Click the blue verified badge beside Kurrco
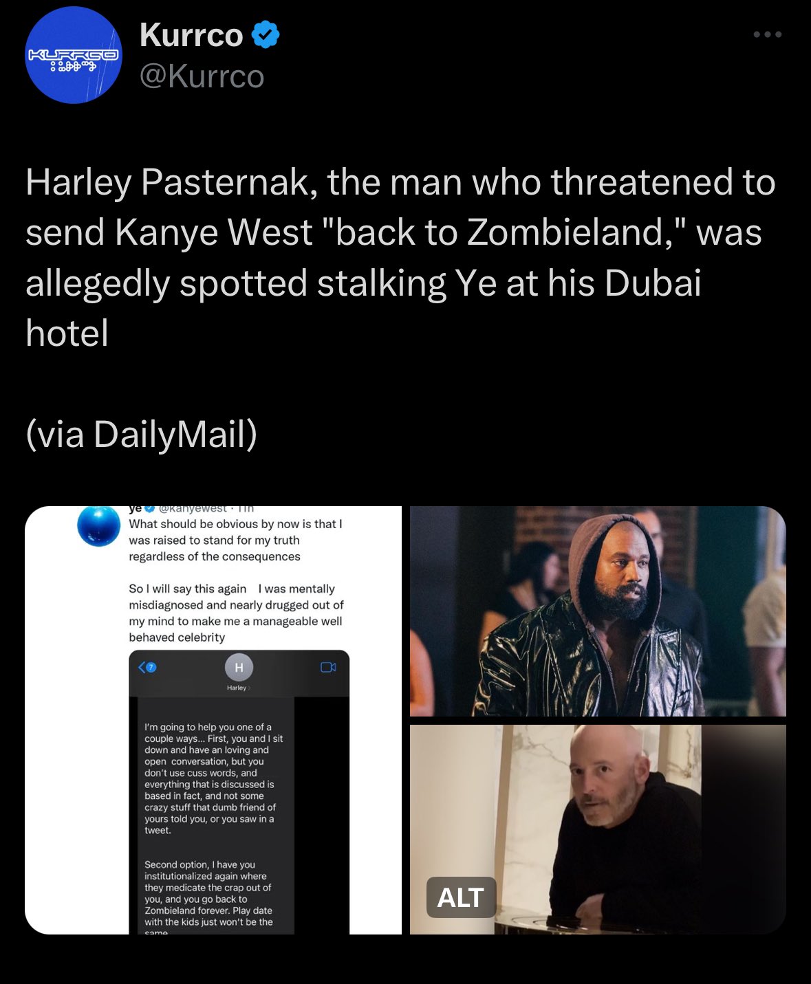 point(266,35)
